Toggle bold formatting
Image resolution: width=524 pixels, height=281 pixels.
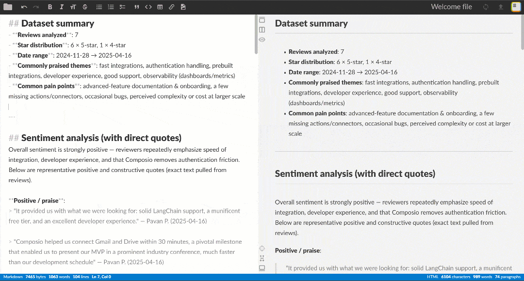[x=49, y=7]
